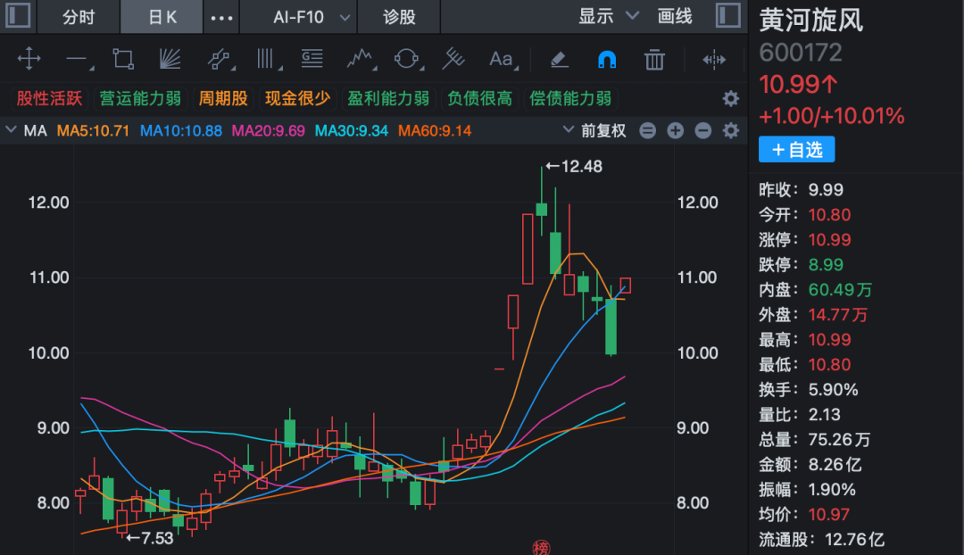Click the red 榜 badge on chart

541,548
